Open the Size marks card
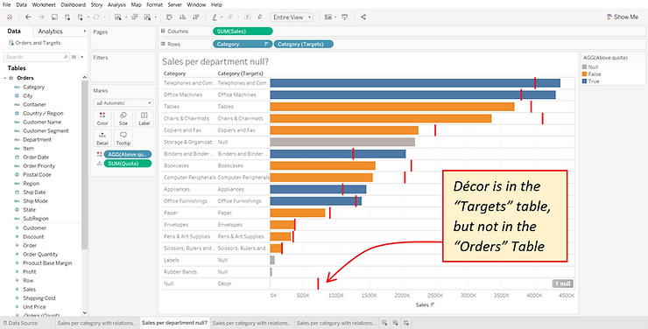 (123, 118)
